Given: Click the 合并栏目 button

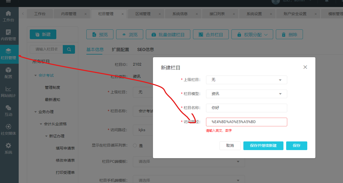Looking at the screenshot, I should [211, 35].
